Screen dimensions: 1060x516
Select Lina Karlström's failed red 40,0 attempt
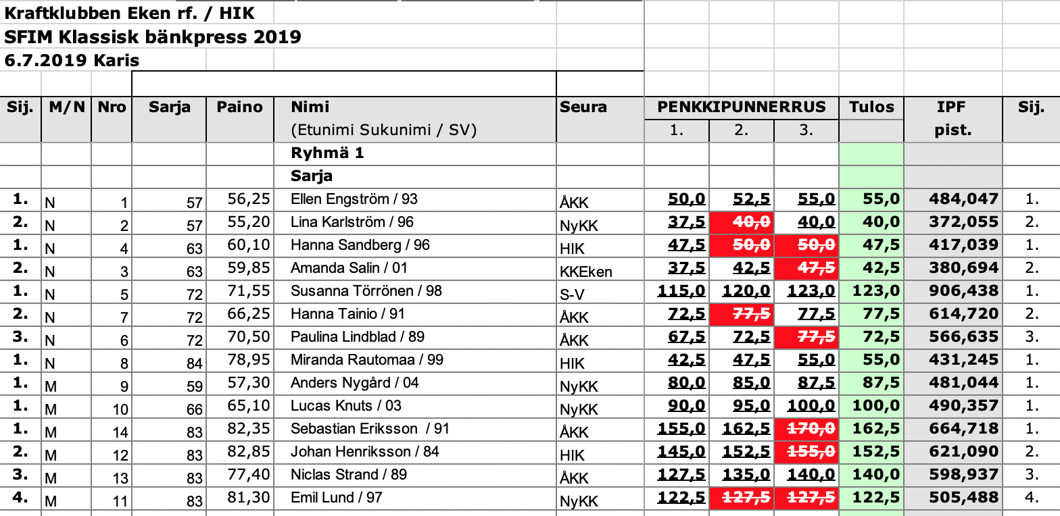742,222
